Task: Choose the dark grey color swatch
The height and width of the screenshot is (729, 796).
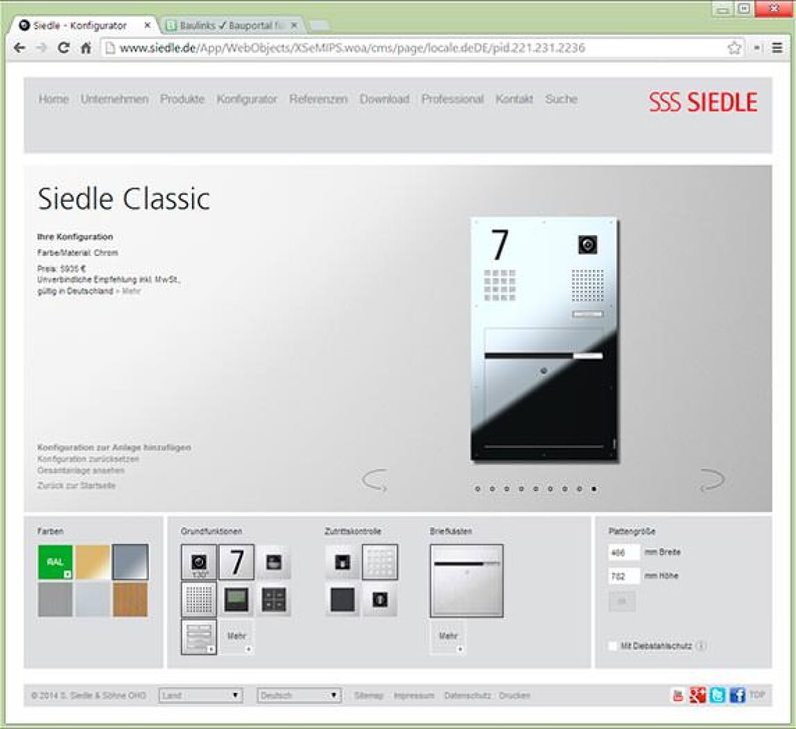Action: pos(55,599)
